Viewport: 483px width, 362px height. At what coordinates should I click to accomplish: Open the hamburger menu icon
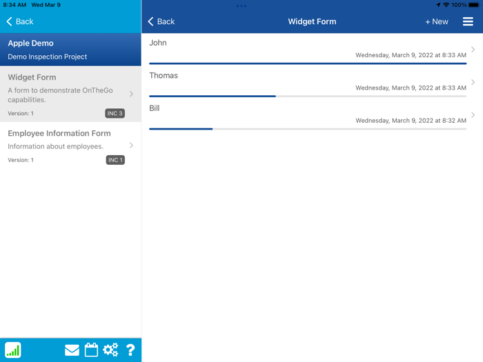coord(468,21)
